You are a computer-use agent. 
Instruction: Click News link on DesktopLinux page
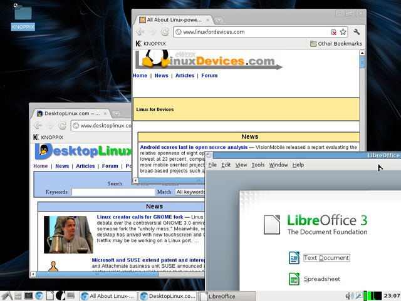point(62,166)
